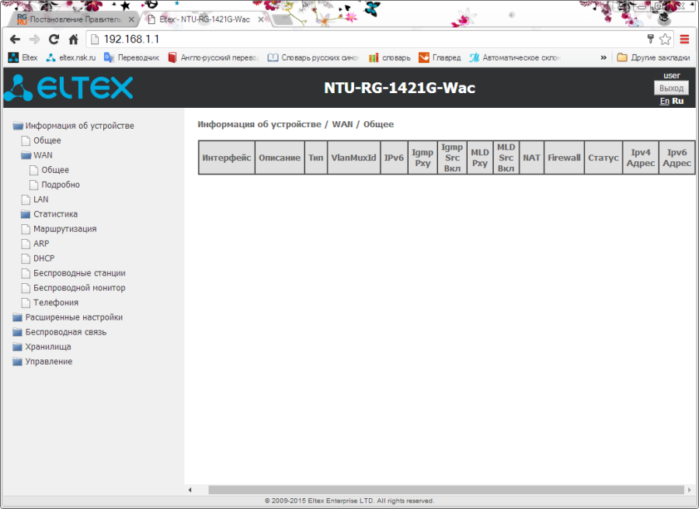Viewport: 699px width, 509px height.
Task: Open the Автоматическое склонение bookmark
Action: [x=515, y=57]
